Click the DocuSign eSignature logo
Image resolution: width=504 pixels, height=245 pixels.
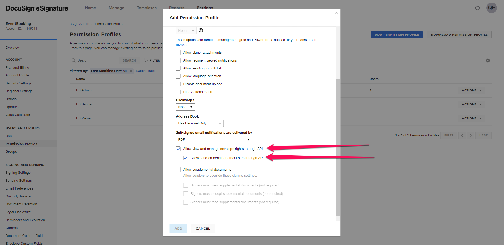[x=37, y=8]
